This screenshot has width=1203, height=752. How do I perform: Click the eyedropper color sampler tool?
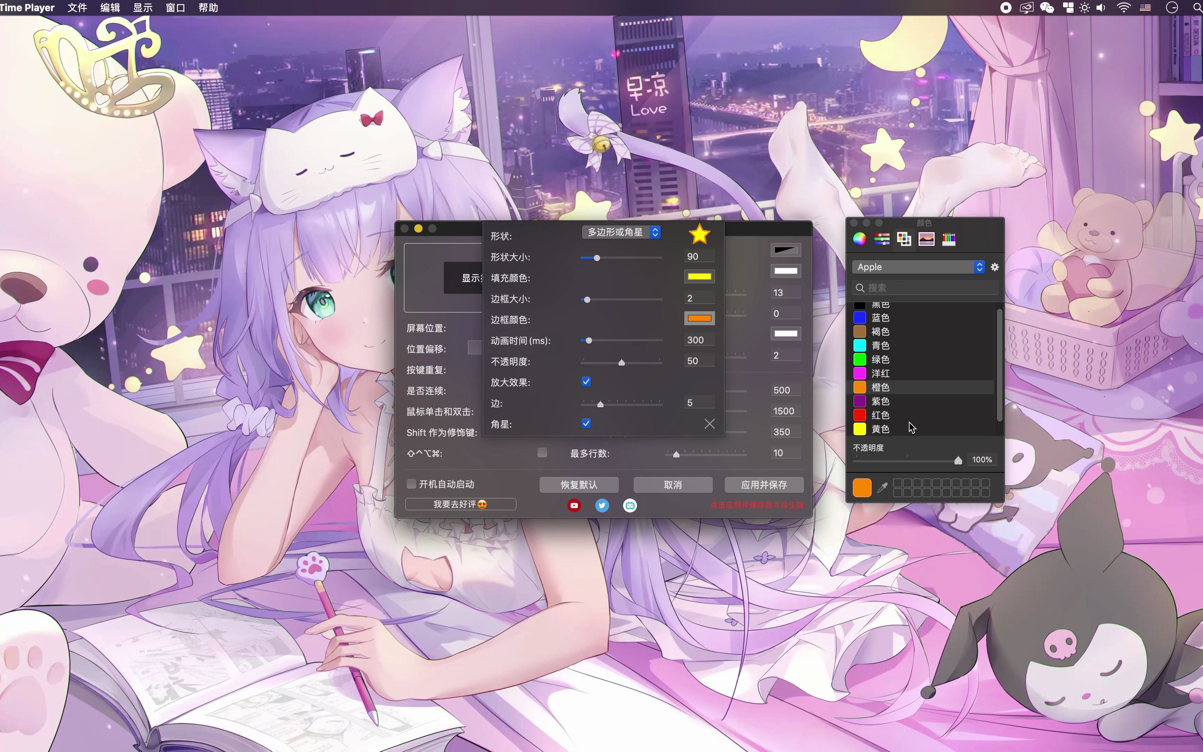coord(882,487)
